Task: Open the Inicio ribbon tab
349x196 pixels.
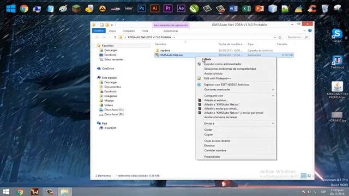Action: [112, 31]
